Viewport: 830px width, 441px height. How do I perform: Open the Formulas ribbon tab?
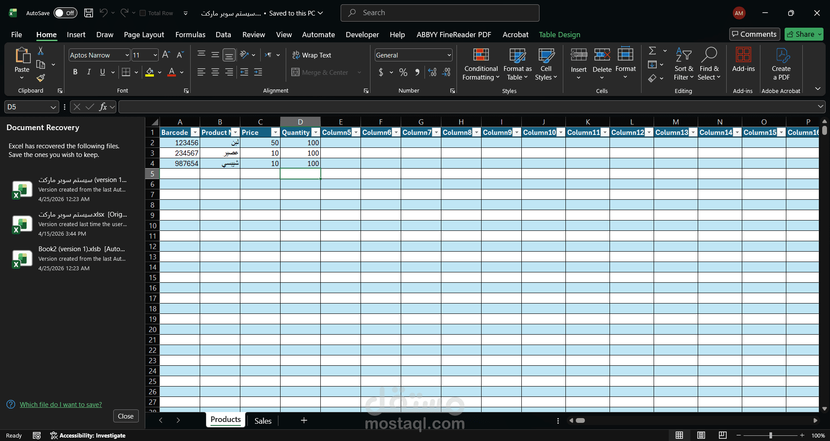tap(190, 35)
